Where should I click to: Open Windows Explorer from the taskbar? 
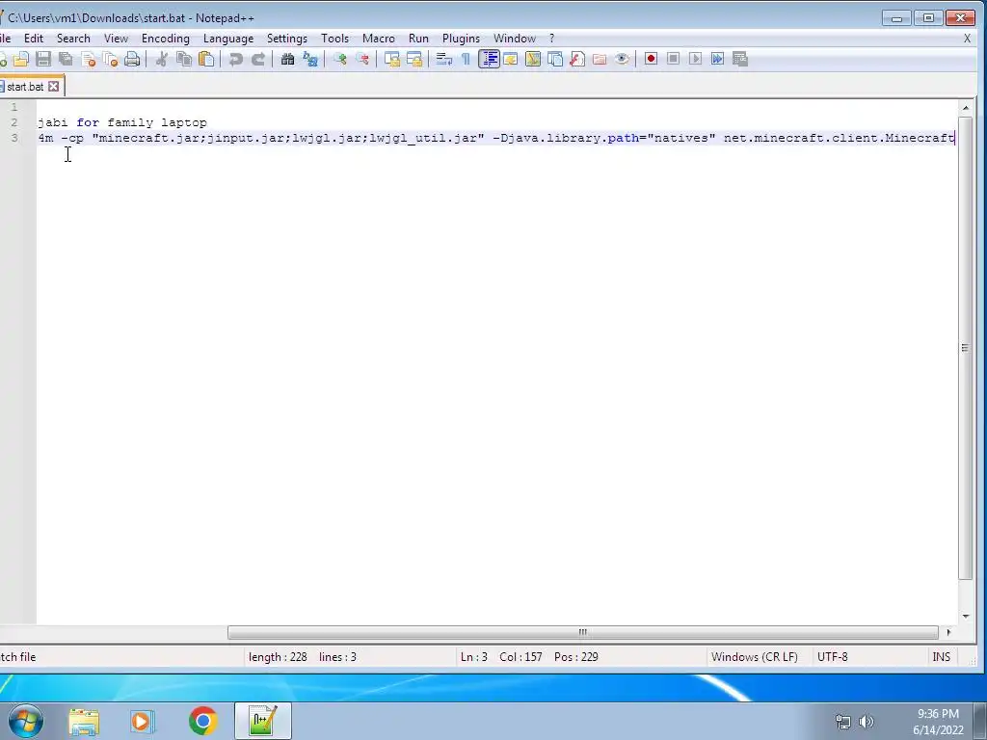point(84,721)
